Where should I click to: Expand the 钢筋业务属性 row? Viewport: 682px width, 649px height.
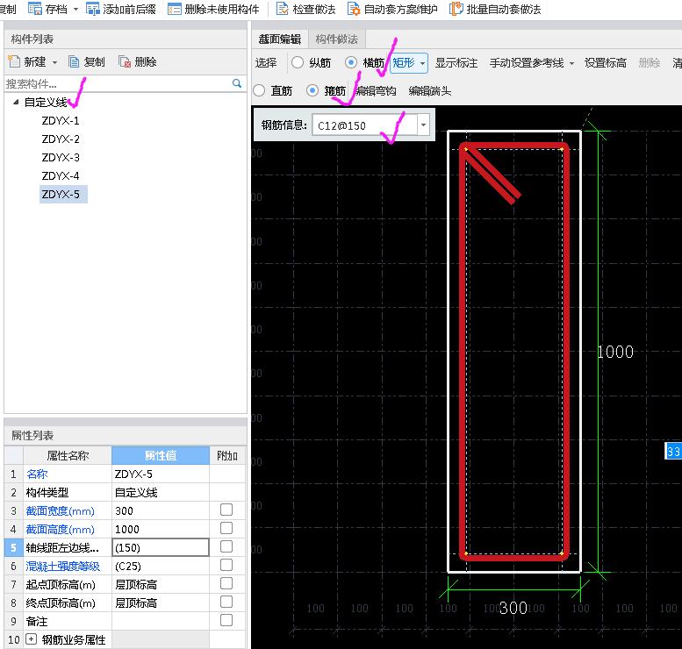pyautogui.click(x=32, y=639)
